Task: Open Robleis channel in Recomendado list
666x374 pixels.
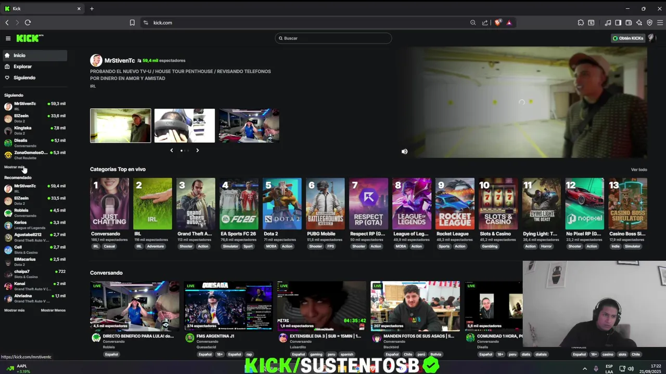Action: 34,212
